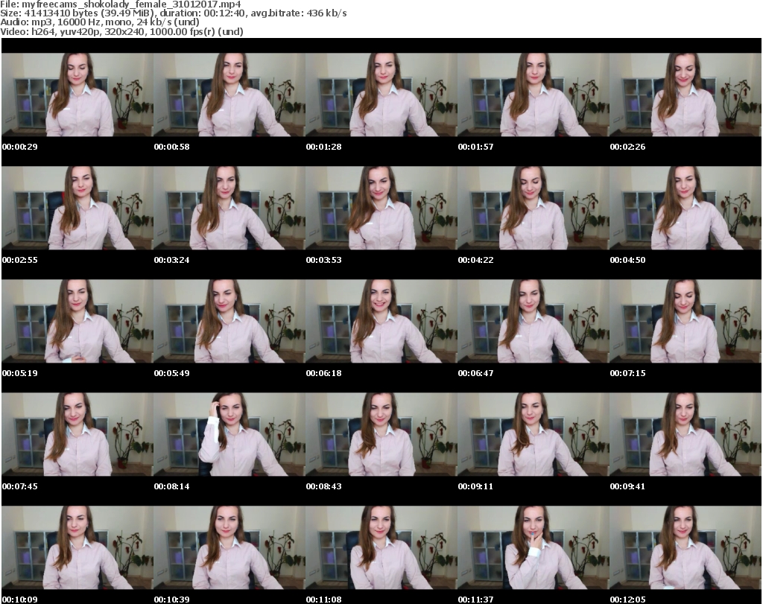Select the thumbnail frame at 00:10:39

click(229, 547)
